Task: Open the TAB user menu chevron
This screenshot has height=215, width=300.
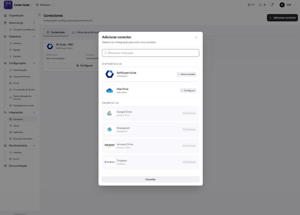Action: (x=294, y=5)
